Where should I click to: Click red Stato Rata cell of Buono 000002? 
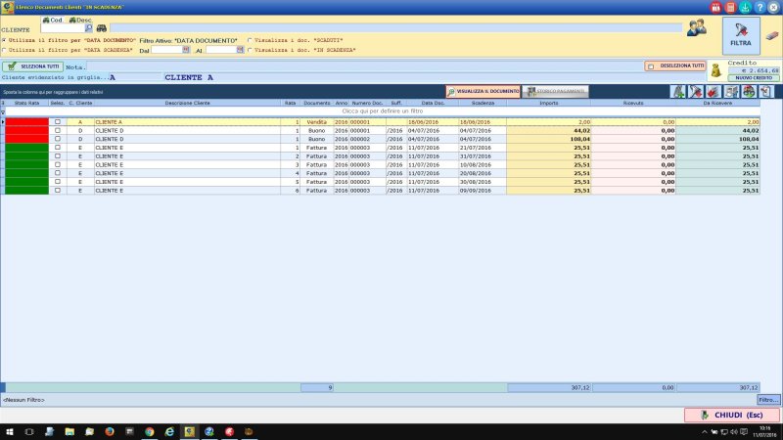27,139
